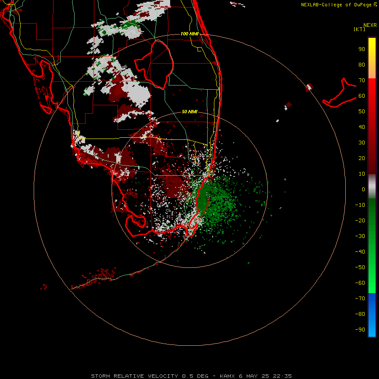
Task: Click the -90 value on velocity scale
Action: click(360, 330)
